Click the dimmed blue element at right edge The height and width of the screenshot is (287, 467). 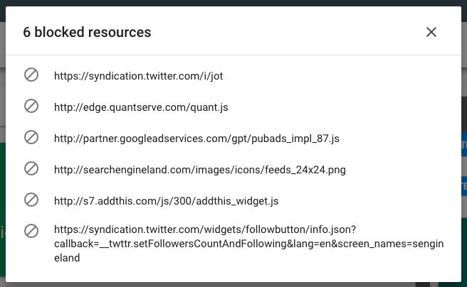point(463,147)
